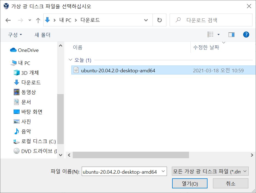Open 음악 folder in sidebar
The height and width of the screenshot is (193, 256).
[x=22, y=131]
